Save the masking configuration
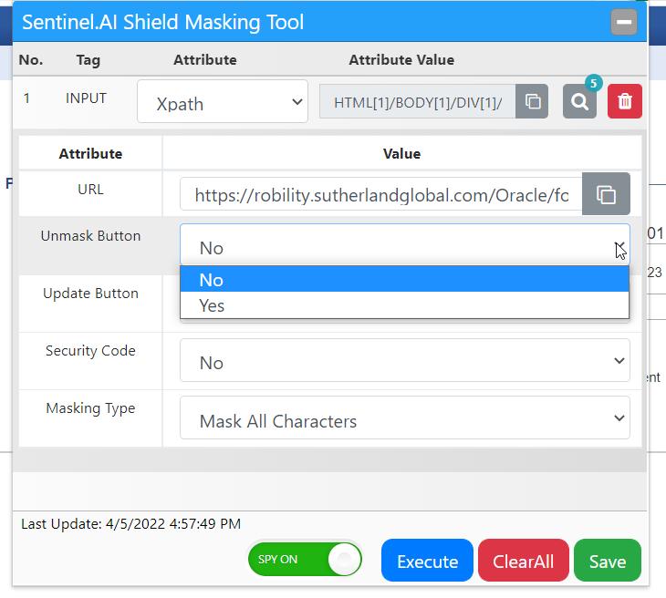Image resolution: width=666 pixels, height=598 pixels. (607, 561)
